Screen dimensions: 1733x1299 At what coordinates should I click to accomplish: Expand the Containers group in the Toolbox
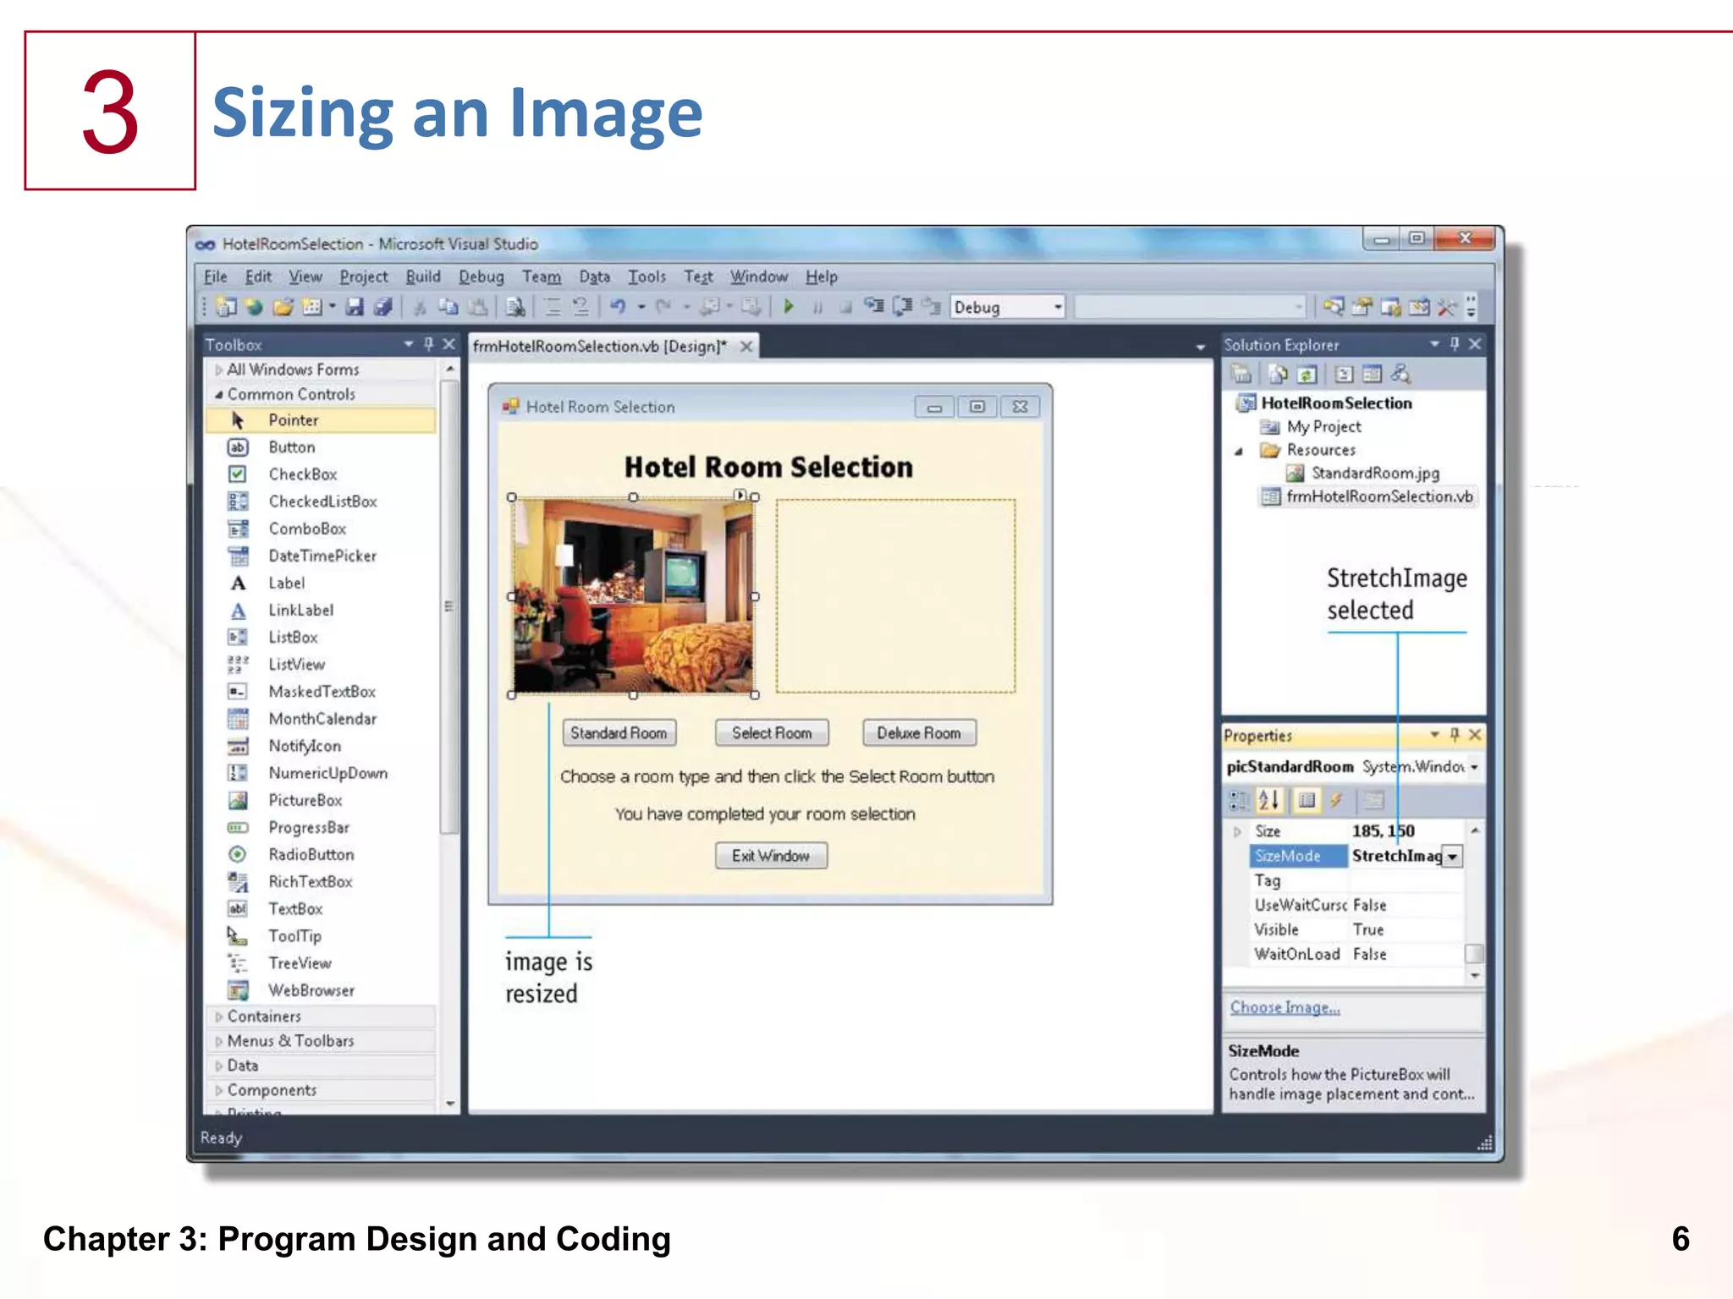click(x=263, y=1017)
